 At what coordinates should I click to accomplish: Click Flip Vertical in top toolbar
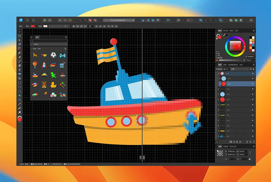click(148, 20)
